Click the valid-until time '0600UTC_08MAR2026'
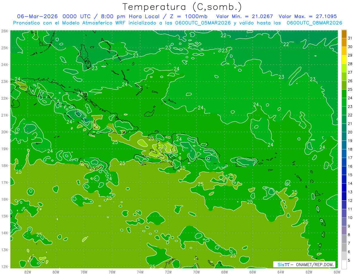 [x=314, y=23]
